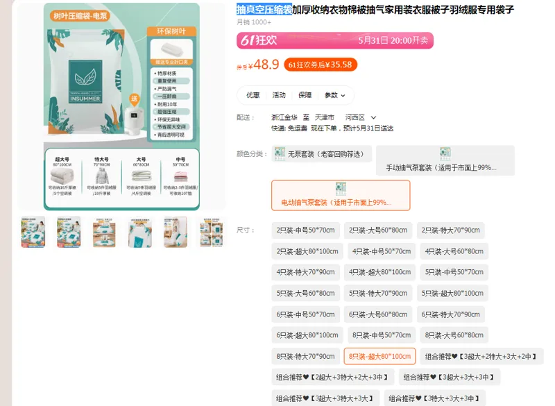Select size 2只装-特大70*90cm
Viewport: 555px width, 406px height.
pos(450,230)
